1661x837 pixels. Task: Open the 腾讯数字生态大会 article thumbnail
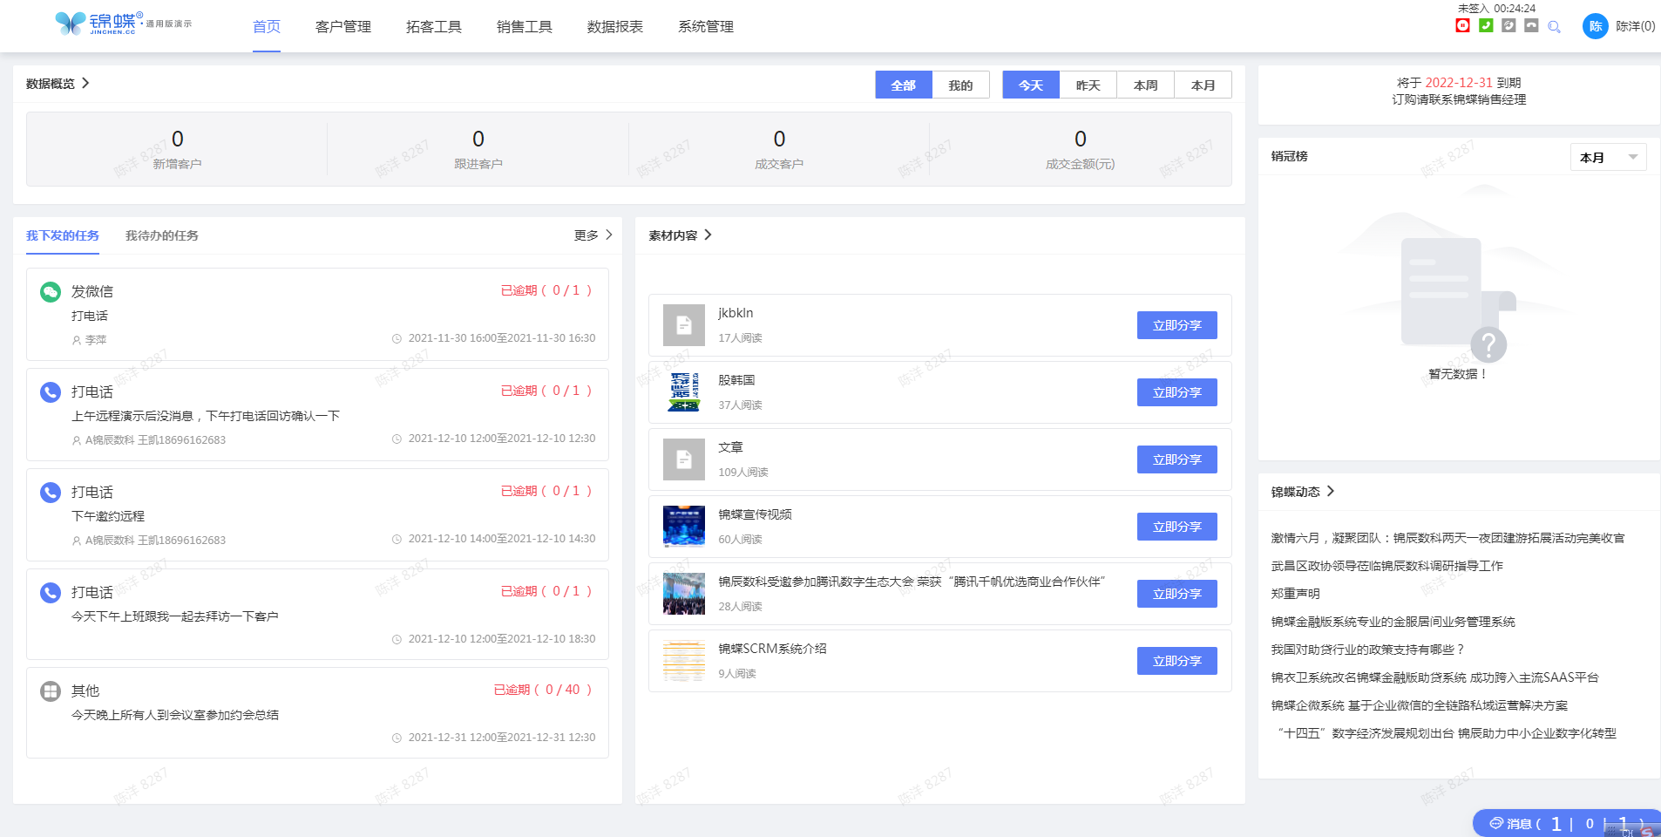(x=684, y=594)
